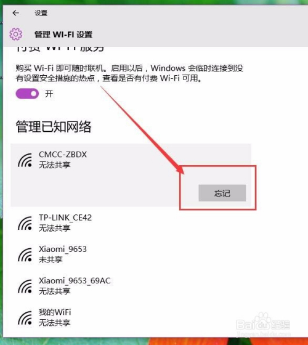
Task: Click the Xiaomi_9653 Wi-Fi signal icon
Action: pyautogui.click(x=25, y=255)
